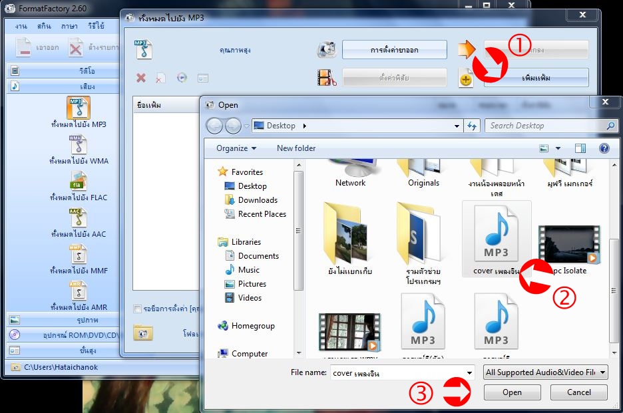Click the ชื่อแฟ้ม column header
Image resolution: width=623 pixels, height=413 pixels.
click(166, 105)
